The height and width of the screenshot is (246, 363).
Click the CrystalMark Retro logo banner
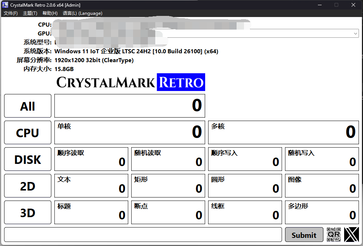(x=130, y=82)
